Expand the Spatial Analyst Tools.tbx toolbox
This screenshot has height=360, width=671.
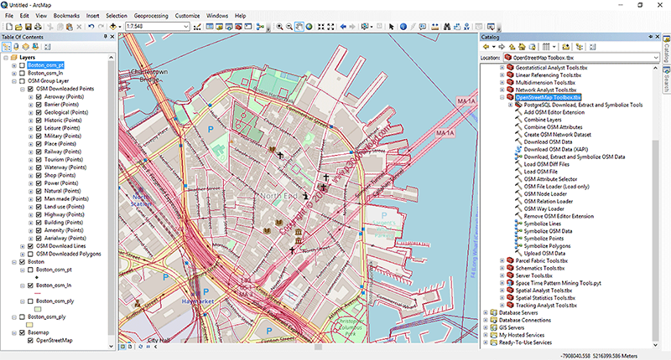(x=501, y=290)
